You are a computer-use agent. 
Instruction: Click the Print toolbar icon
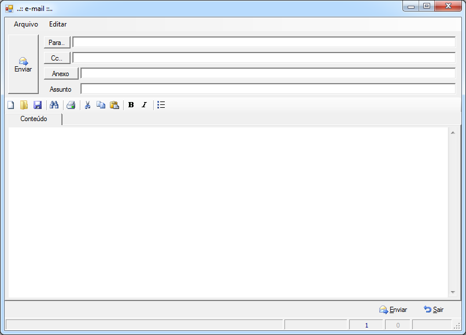point(71,105)
